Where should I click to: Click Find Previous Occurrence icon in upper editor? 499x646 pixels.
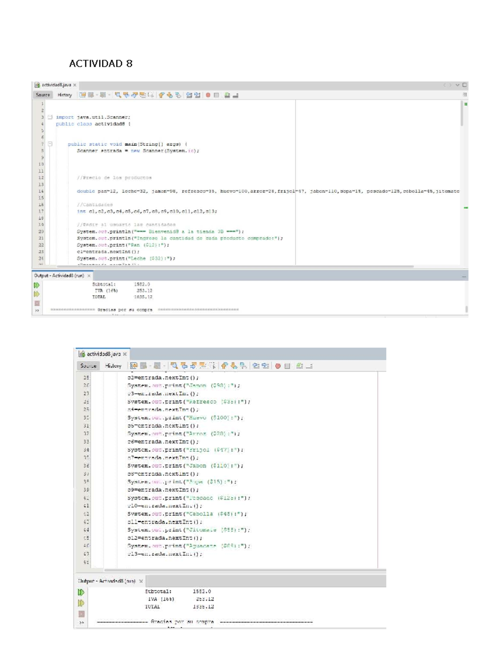coord(126,95)
